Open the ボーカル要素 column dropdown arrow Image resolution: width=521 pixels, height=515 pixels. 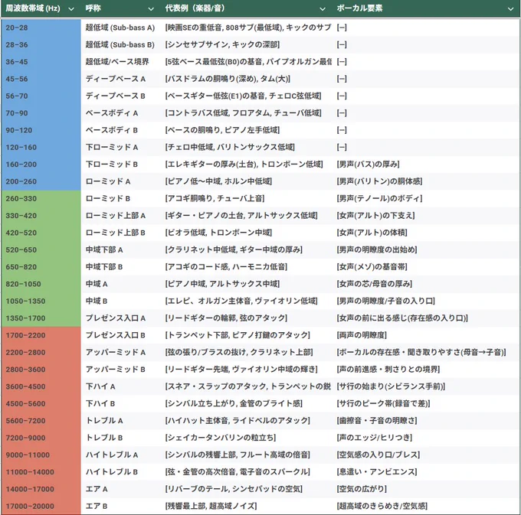pos(511,9)
